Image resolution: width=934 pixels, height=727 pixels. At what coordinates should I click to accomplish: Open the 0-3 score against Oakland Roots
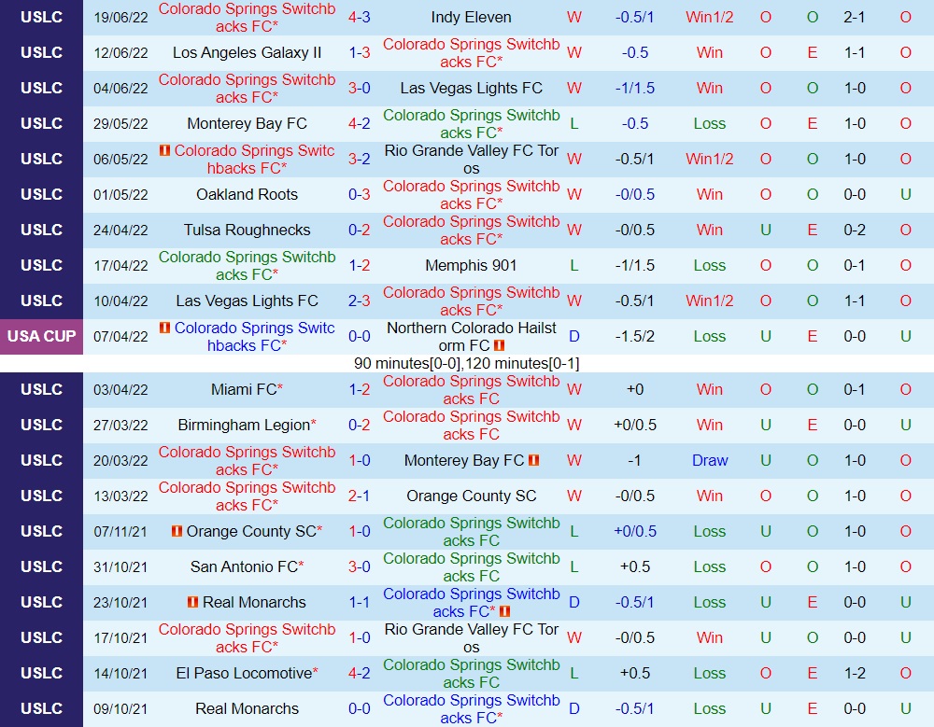[360, 194]
